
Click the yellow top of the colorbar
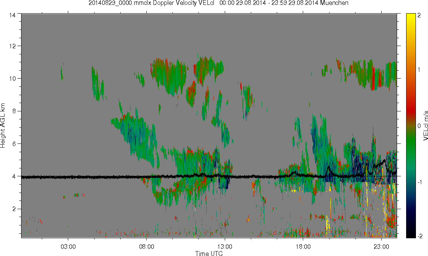point(411,16)
